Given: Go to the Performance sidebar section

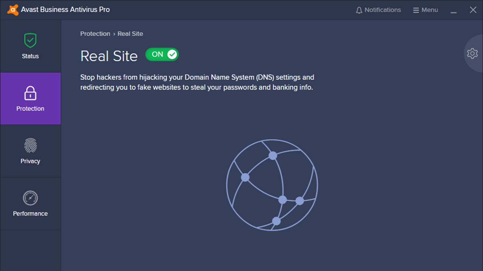Looking at the screenshot, I should pyautogui.click(x=30, y=204).
